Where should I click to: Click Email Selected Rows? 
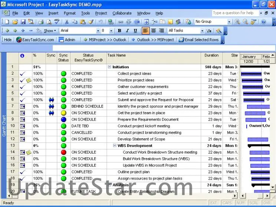(x=199, y=40)
